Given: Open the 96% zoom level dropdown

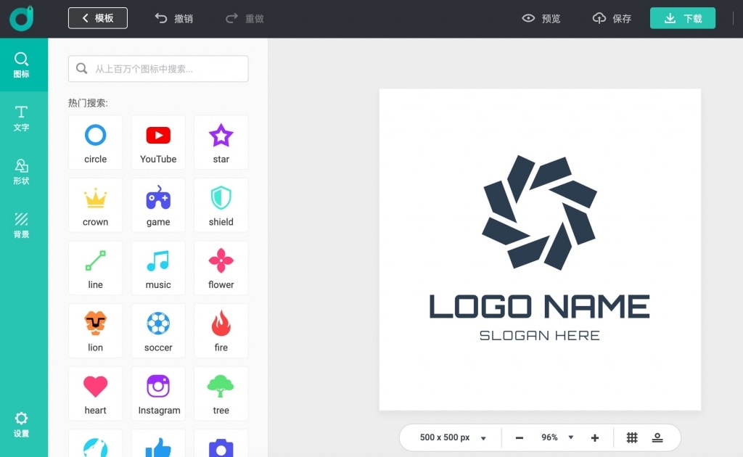Looking at the screenshot, I should click(x=557, y=437).
